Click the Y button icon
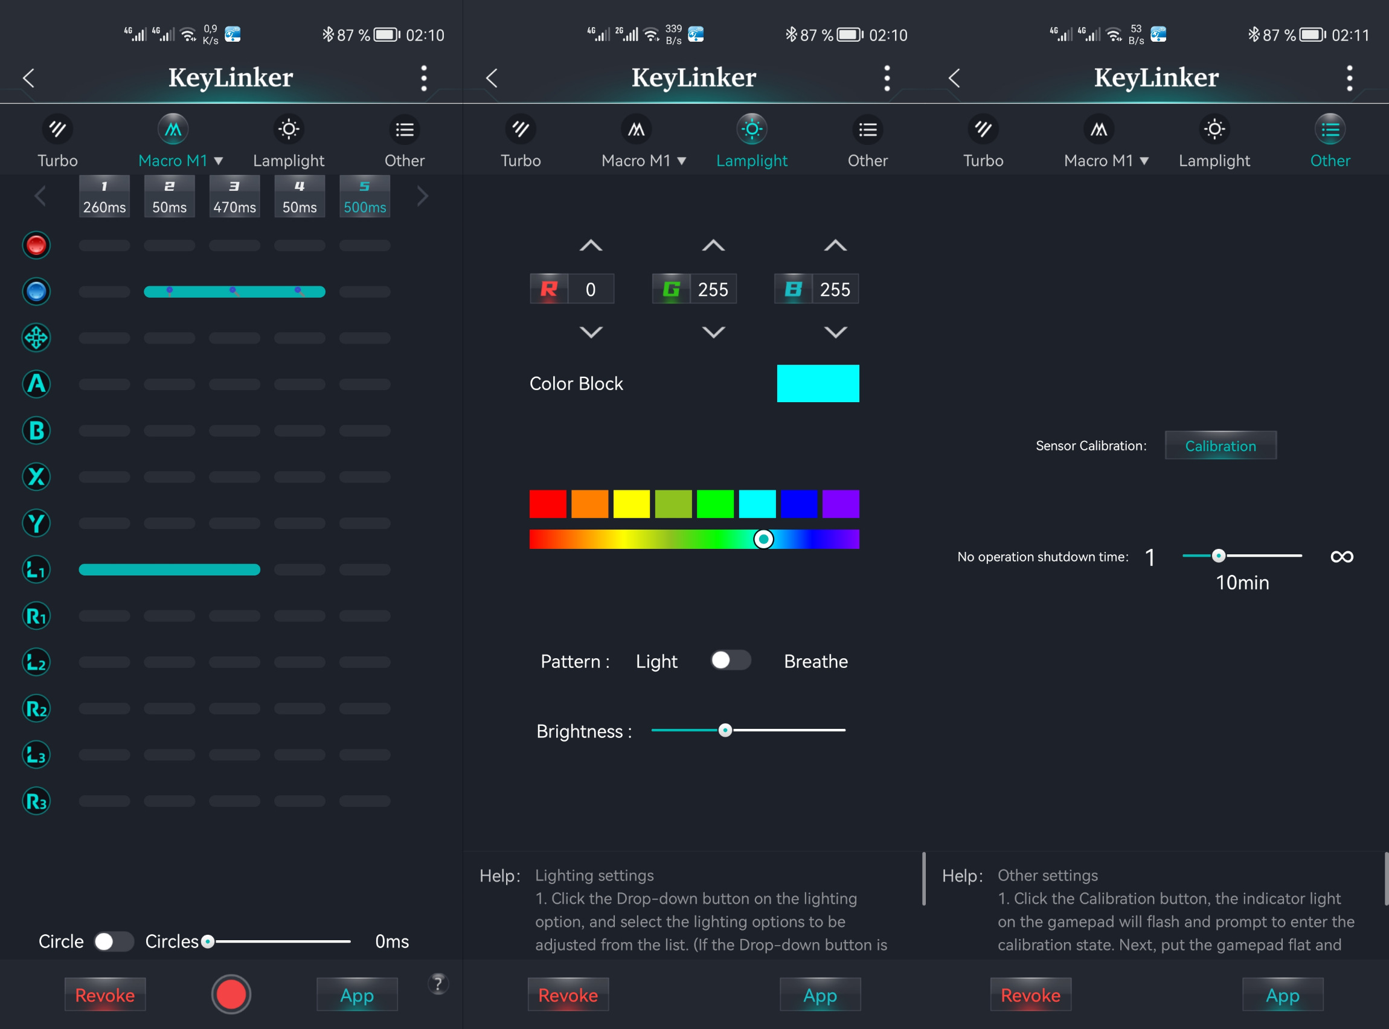 click(x=36, y=523)
